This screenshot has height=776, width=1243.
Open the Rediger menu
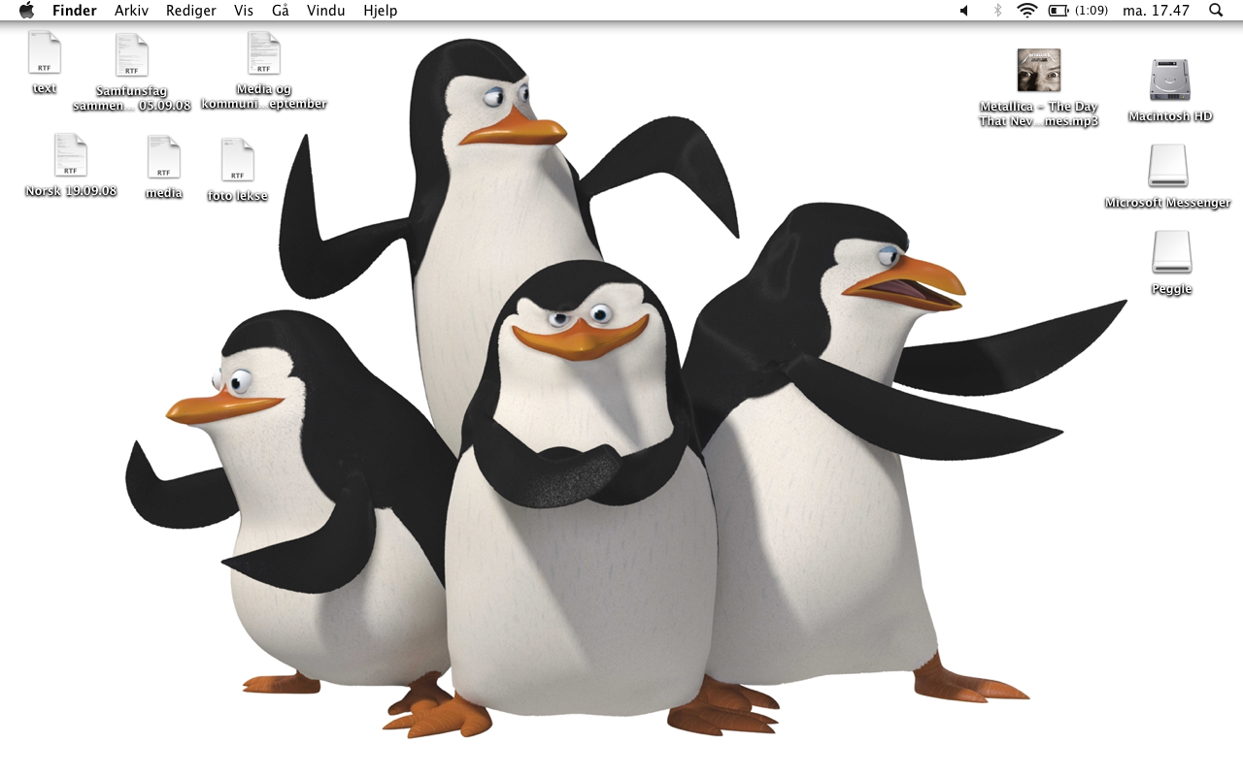coord(191,11)
